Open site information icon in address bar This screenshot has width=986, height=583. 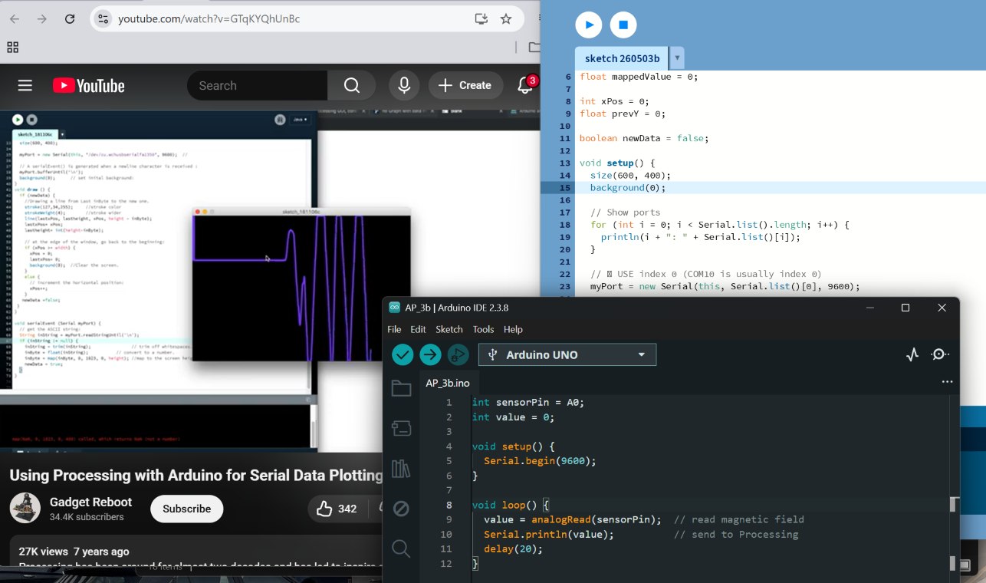click(104, 19)
